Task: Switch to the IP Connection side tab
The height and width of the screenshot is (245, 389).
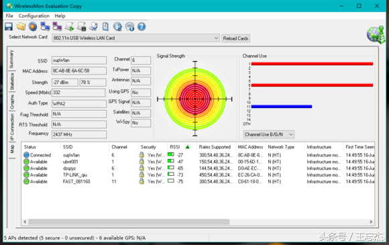Action: [11, 127]
